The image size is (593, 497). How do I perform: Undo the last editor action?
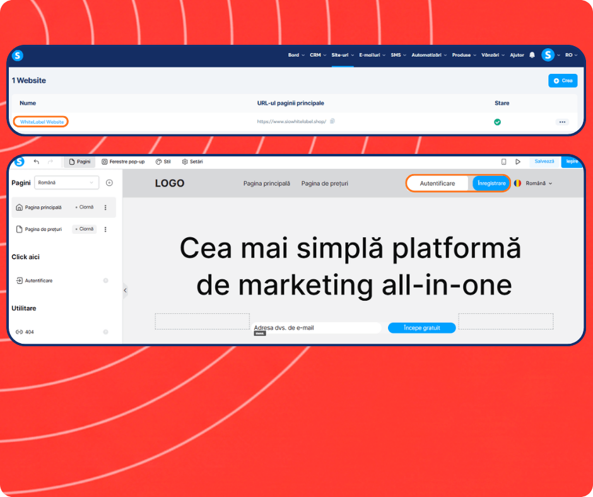[37, 161]
